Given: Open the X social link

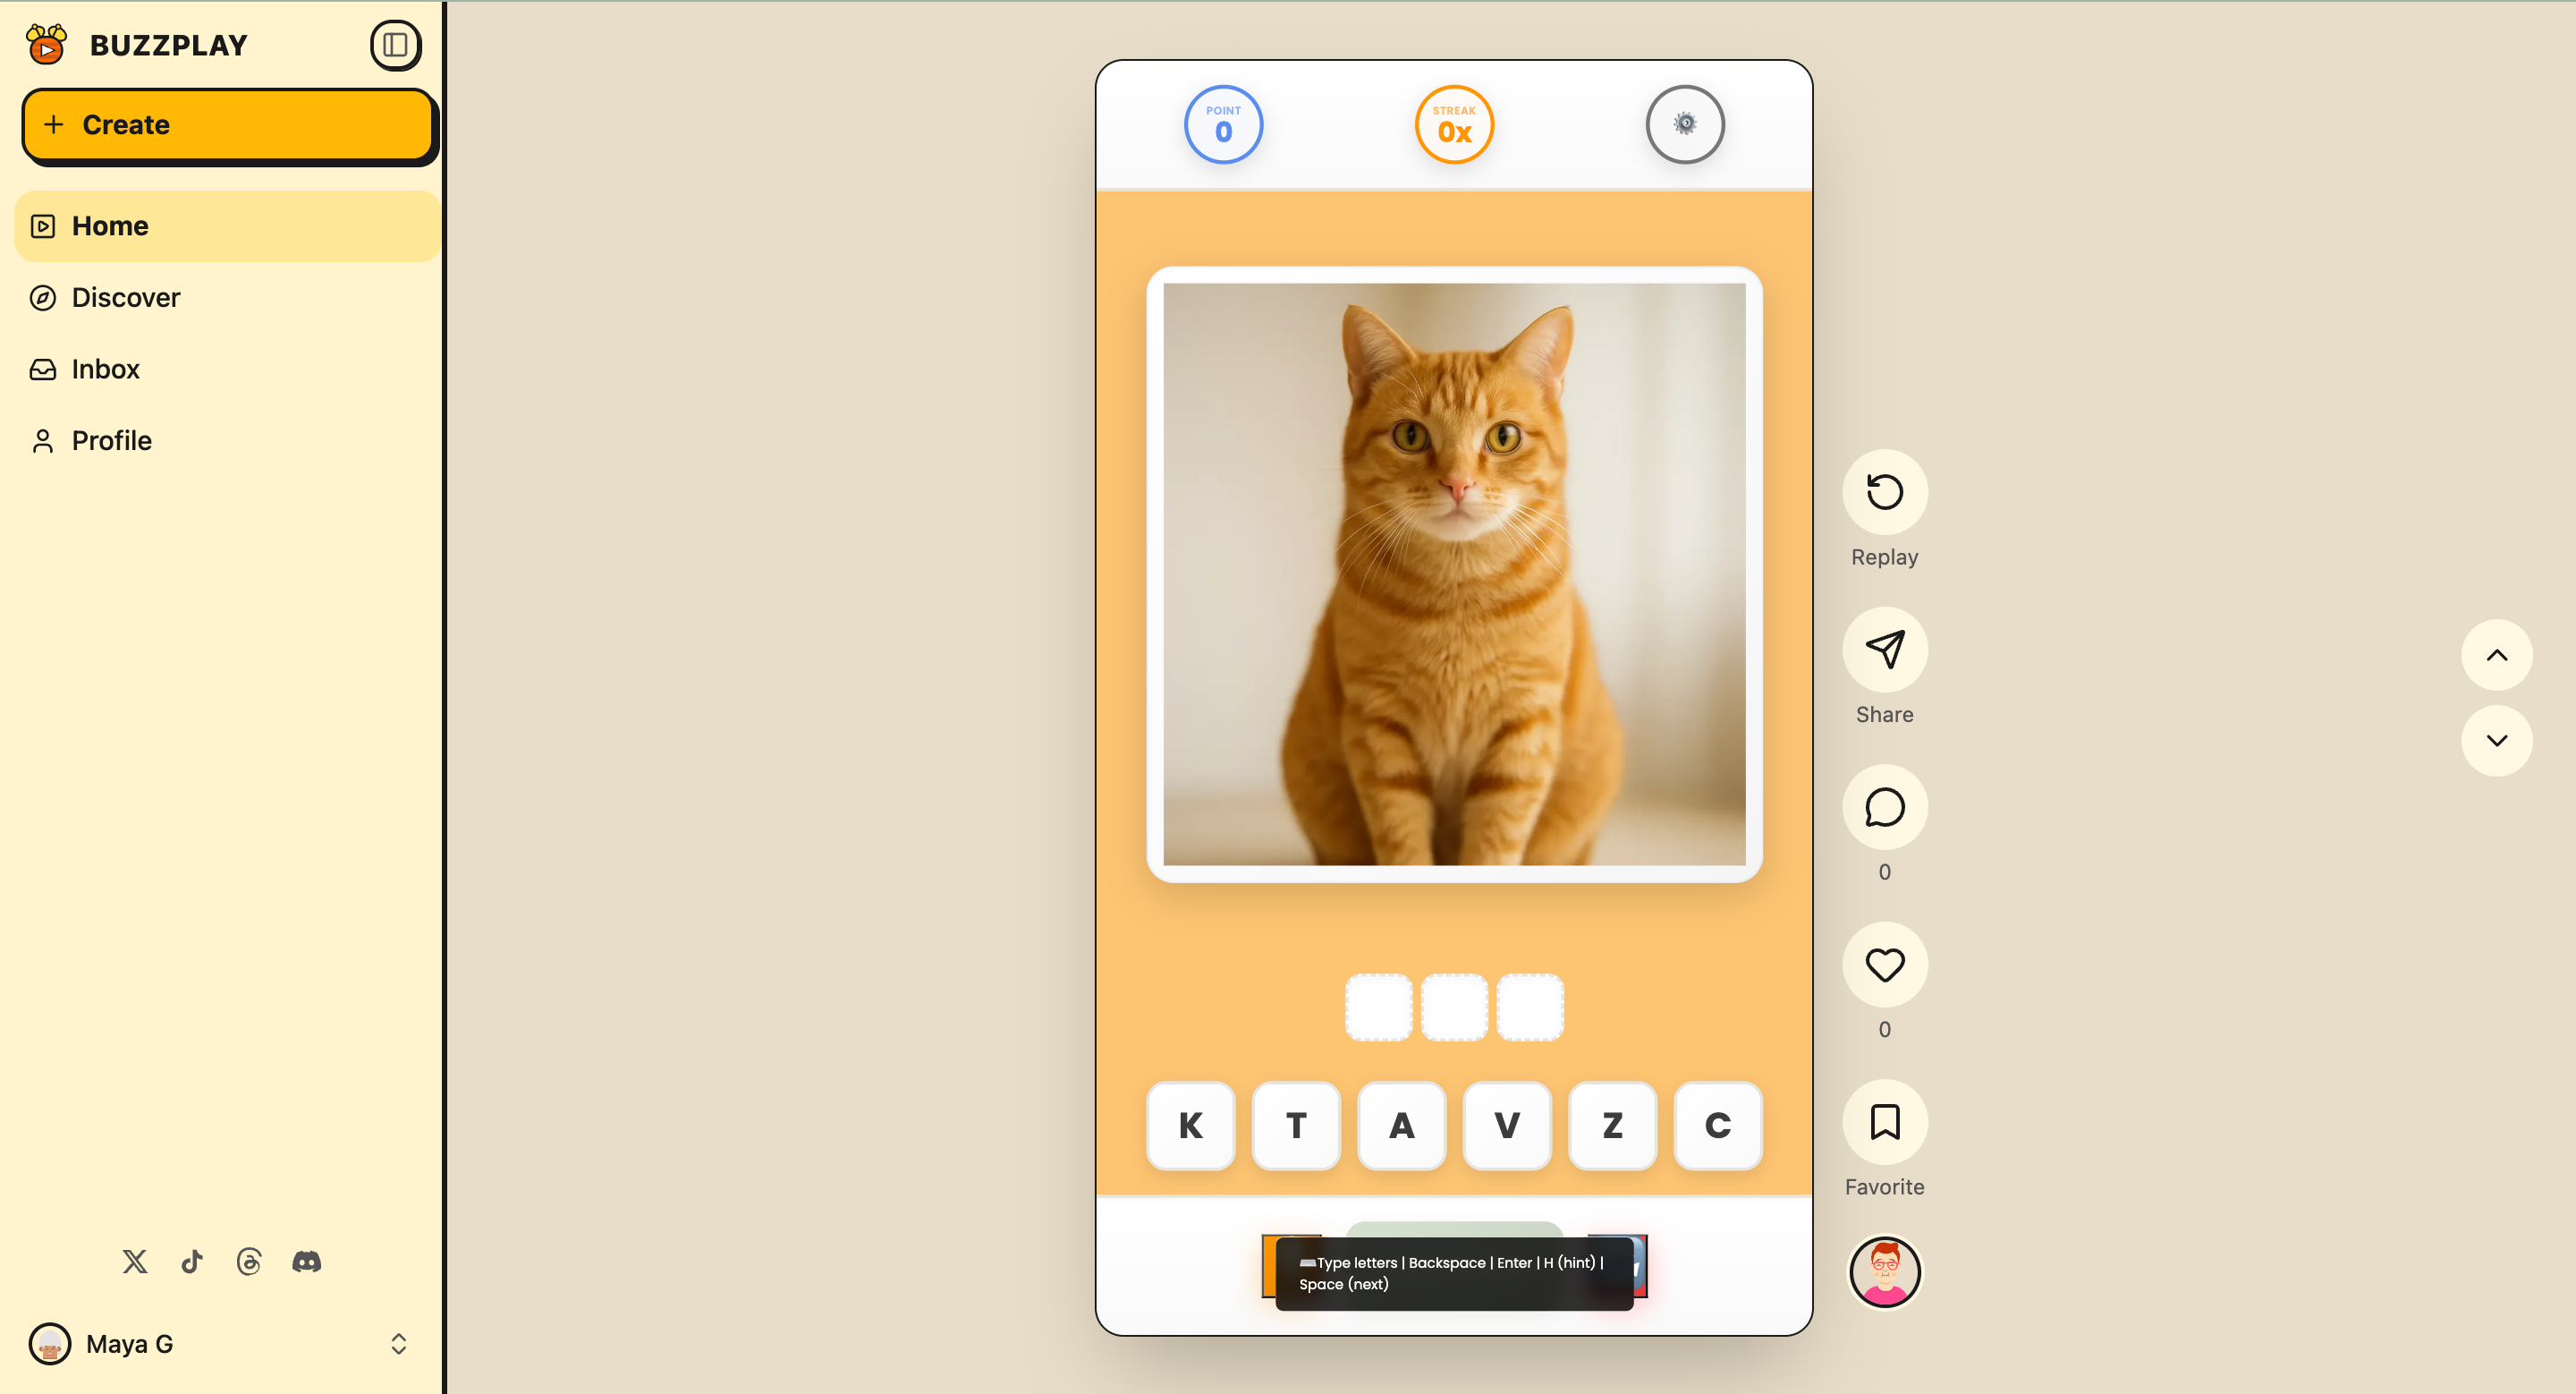Looking at the screenshot, I should (x=135, y=1261).
